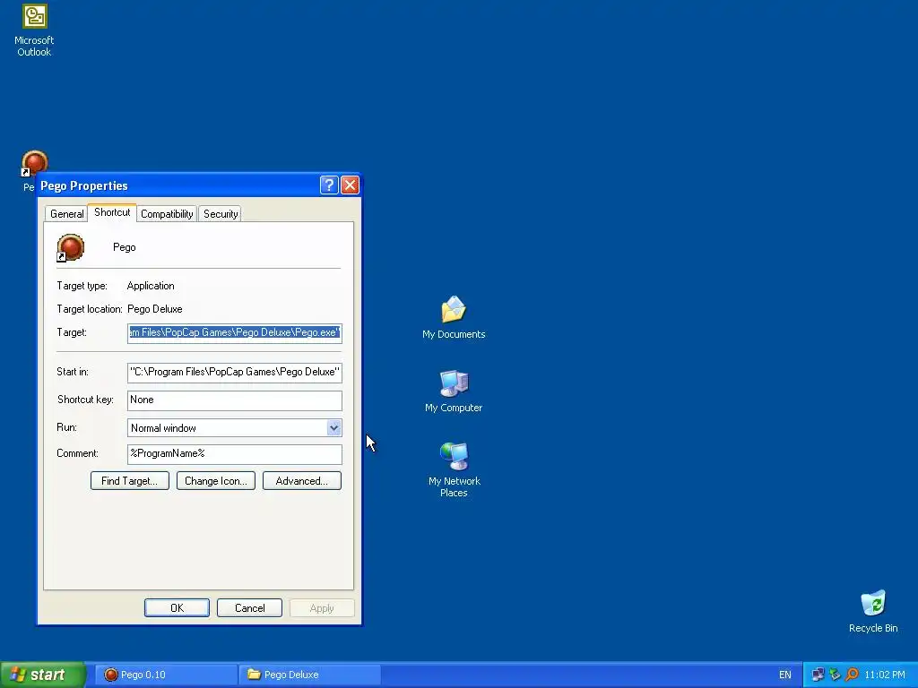The width and height of the screenshot is (918, 688).
Task: Click the orange magnifier tray icon
Action: pos(852,675)
